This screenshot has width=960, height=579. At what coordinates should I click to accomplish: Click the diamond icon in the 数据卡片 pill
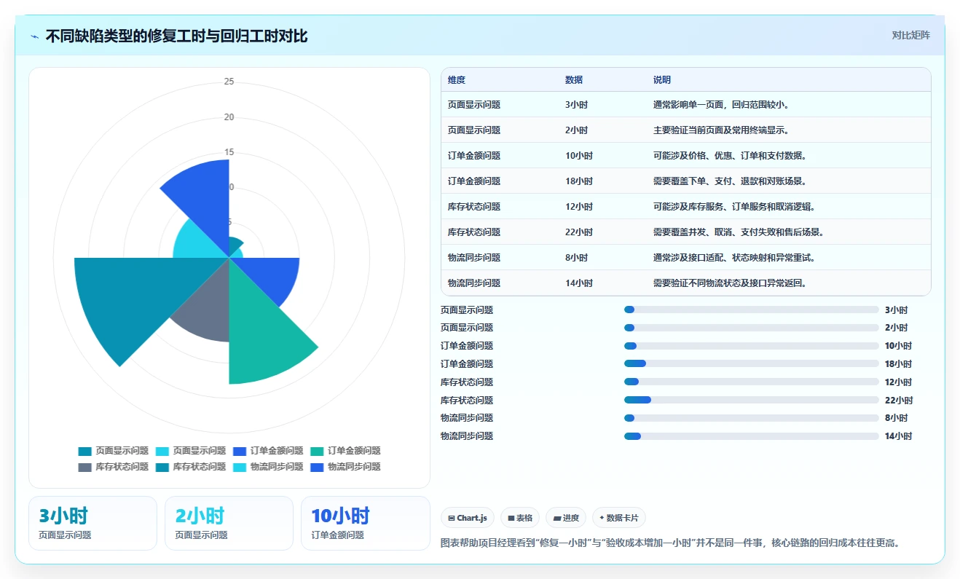pos(602,519)
